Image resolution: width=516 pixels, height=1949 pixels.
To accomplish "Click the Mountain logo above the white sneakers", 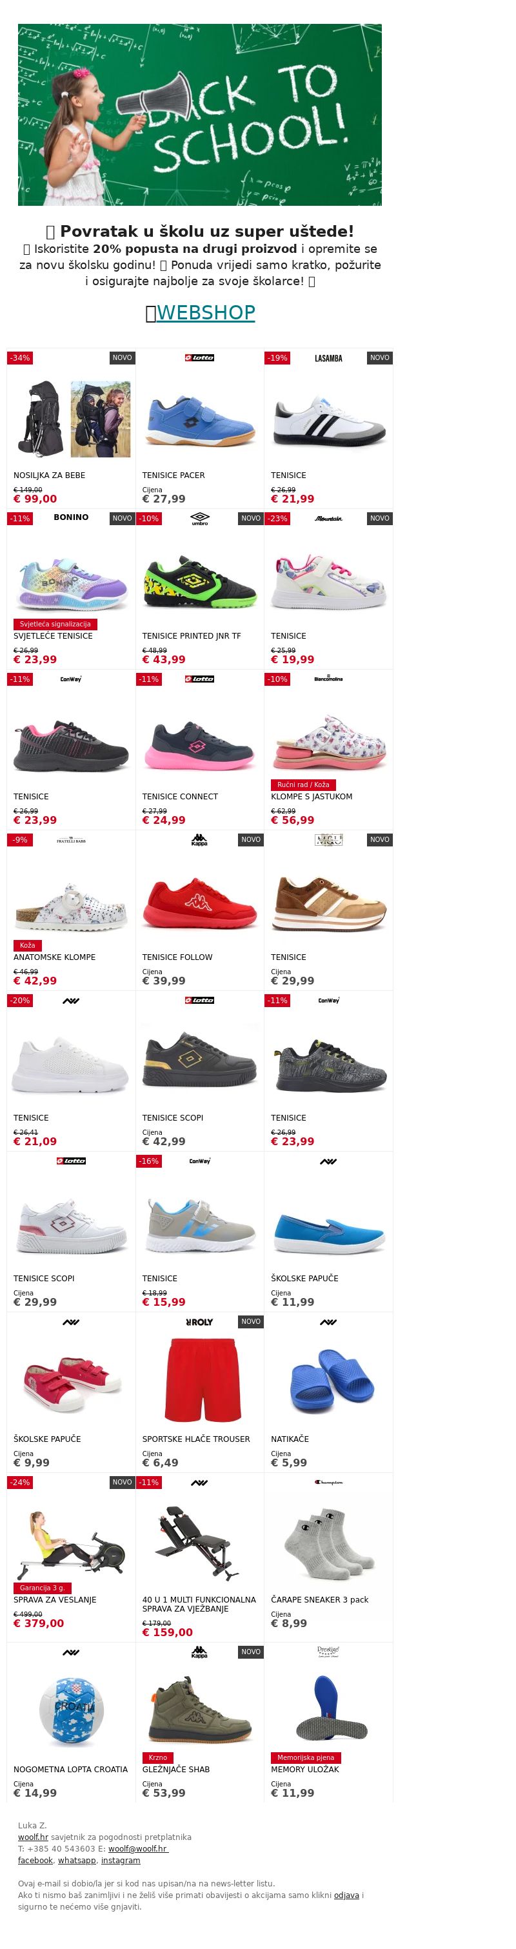I will [x=328, y=518].
